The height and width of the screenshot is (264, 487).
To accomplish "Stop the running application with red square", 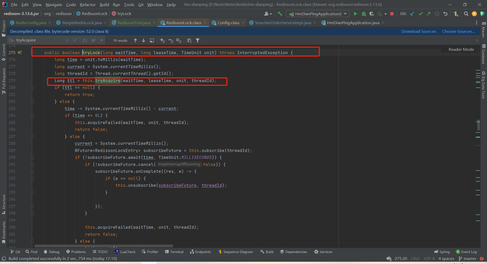I will click(x=392, y=14).
